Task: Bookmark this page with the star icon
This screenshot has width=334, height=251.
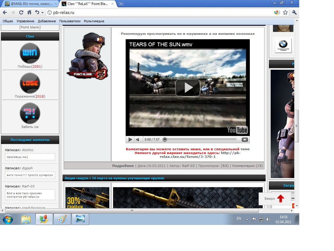Action: [x=285, y=13]
